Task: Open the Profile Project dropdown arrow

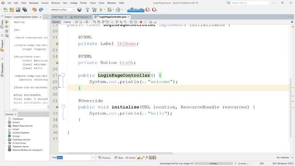Action: coord(122,10)
